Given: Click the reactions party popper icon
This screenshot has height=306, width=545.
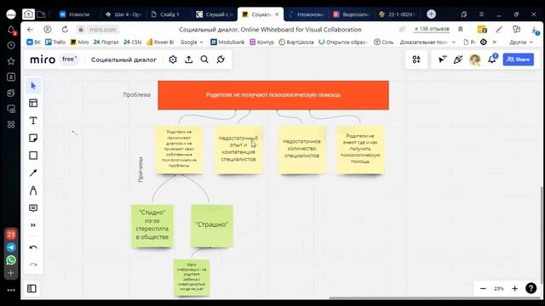Looking at the screenshot, I should click(x=458, y=59).
